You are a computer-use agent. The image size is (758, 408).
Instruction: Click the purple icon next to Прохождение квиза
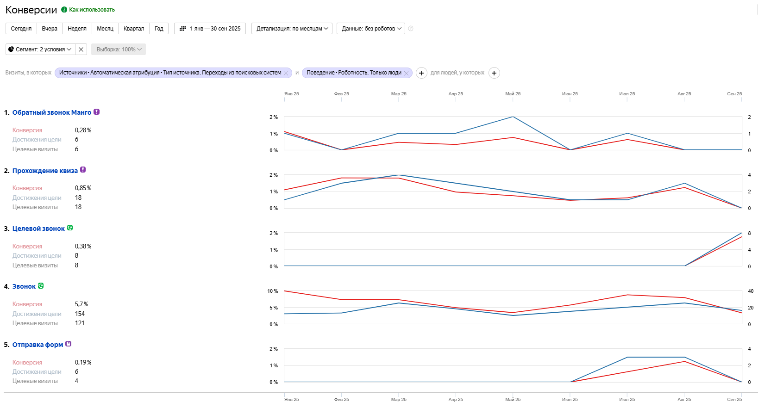coord(83,170)
